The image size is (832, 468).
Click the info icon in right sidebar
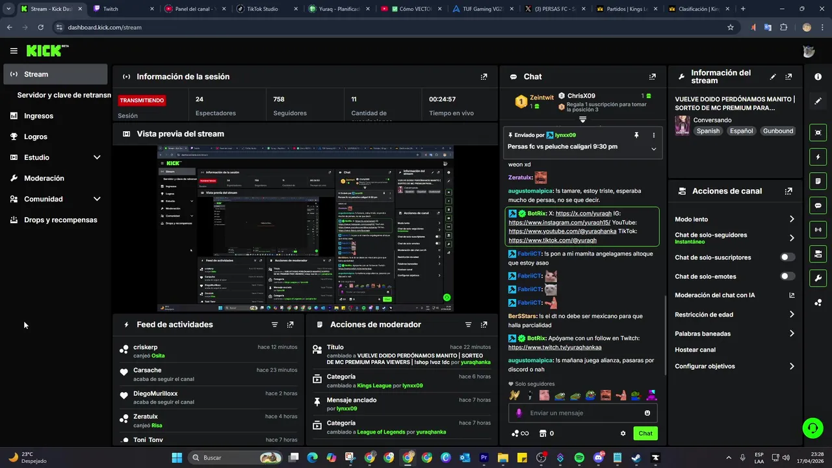coord(818,77)
